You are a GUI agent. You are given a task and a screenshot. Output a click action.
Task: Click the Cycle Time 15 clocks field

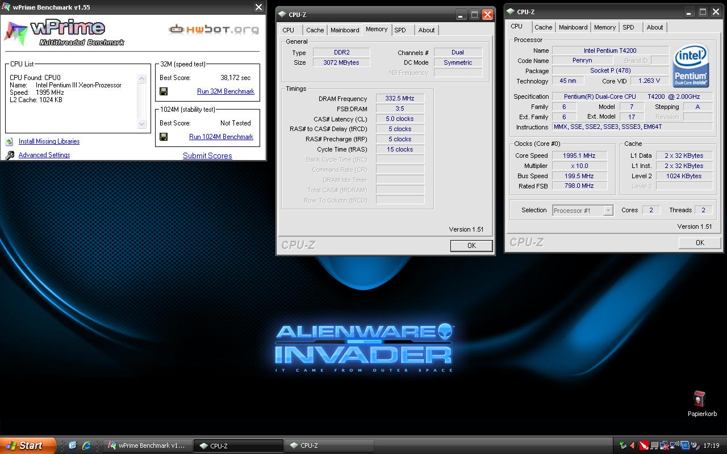coord(400,149)
